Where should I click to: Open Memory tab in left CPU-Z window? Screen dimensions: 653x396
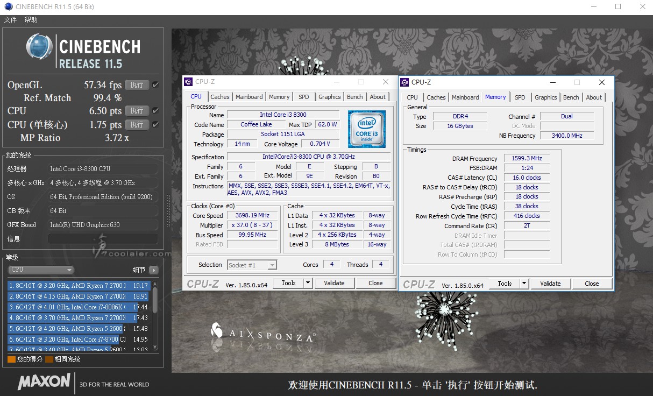279,97
